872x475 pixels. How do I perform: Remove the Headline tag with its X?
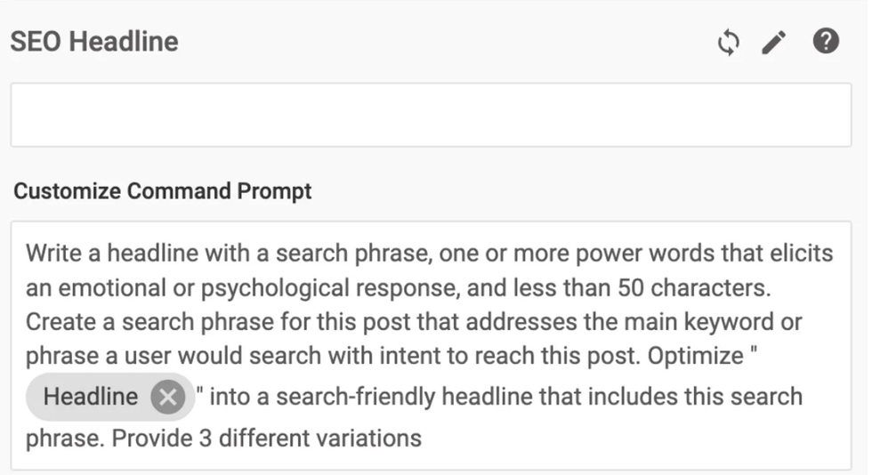point(167,397)
